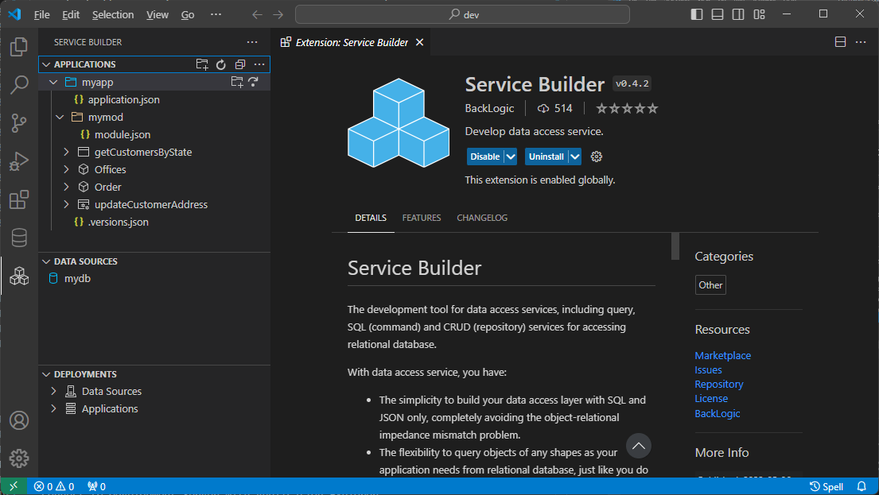Toggle the primary side bar
Image resolution: width=879 pixels, height=495 pixels.
(x=697, y=14)
